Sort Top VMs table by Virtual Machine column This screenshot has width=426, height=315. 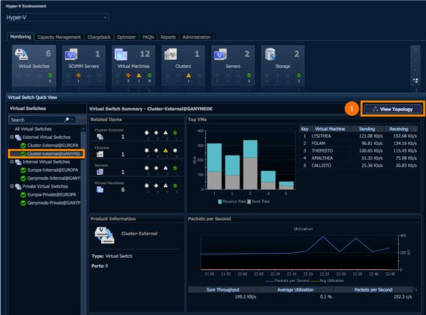[x=329, y=129]
